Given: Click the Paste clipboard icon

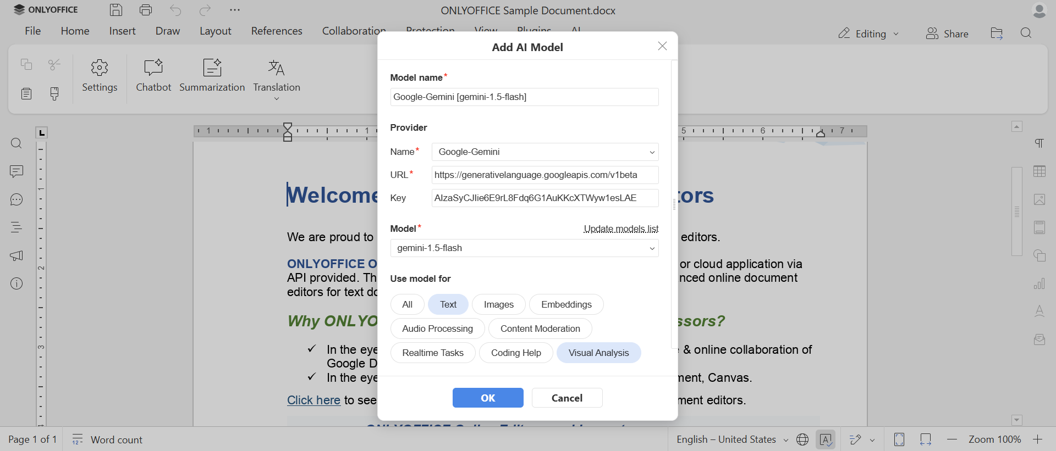Looking at the screenshot, I should coord(26,93).
